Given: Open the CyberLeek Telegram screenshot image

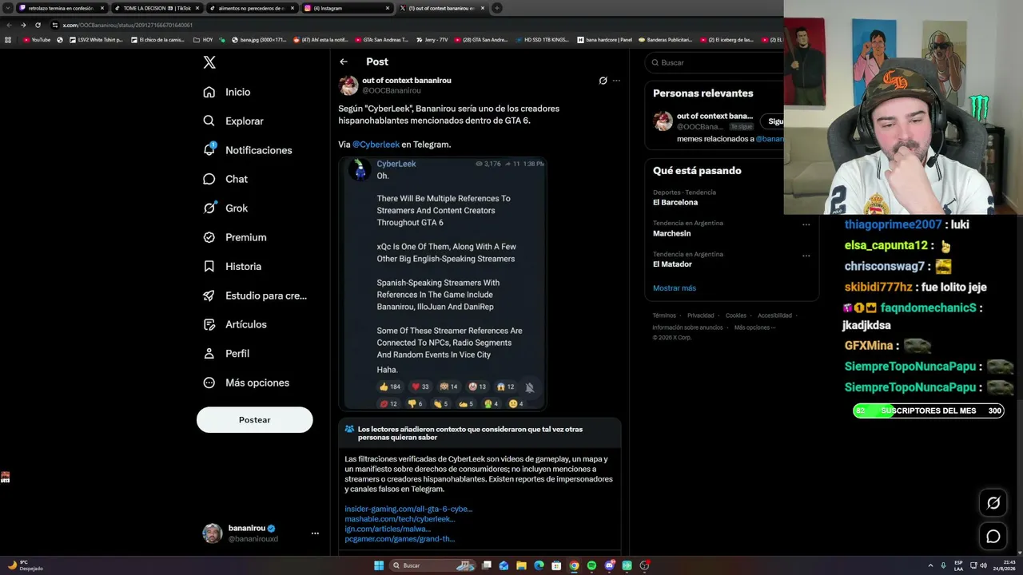Looking at the screenshot, I should coord(444,284).
